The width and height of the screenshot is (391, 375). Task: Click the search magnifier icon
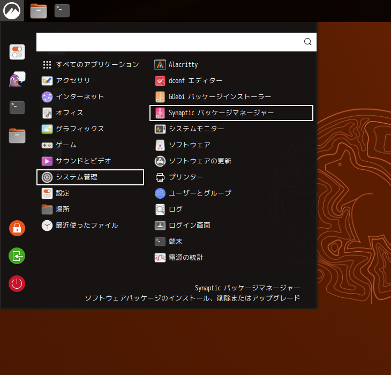308,42
